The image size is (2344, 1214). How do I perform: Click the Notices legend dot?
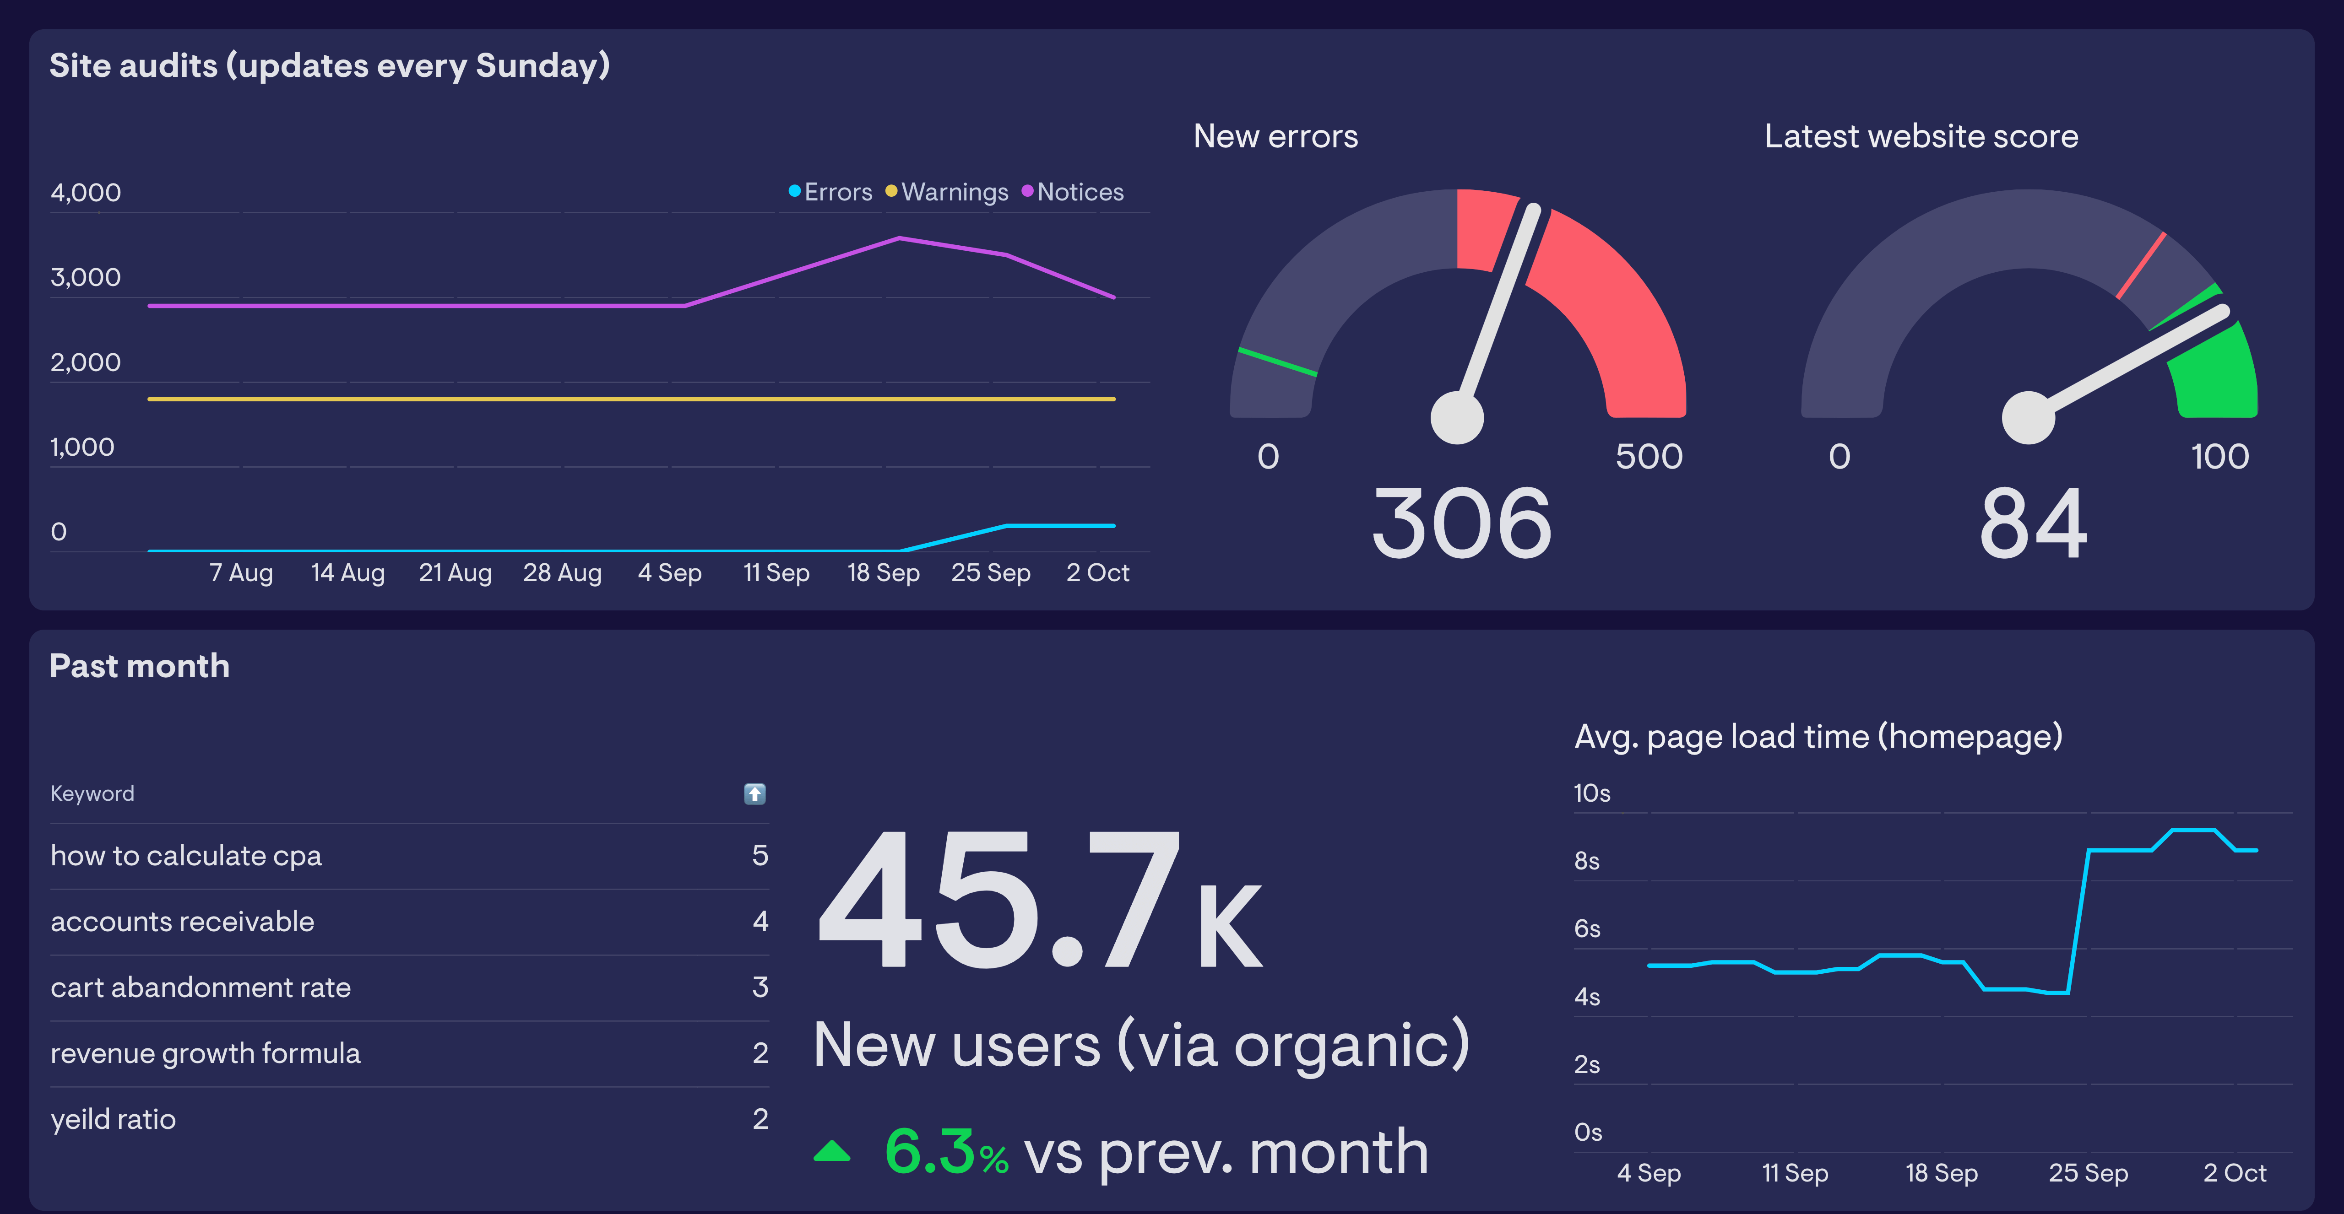click(x=1027, y=191)
